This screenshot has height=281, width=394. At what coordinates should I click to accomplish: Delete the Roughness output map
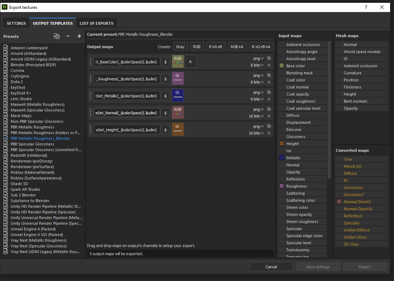coord(269,82)
